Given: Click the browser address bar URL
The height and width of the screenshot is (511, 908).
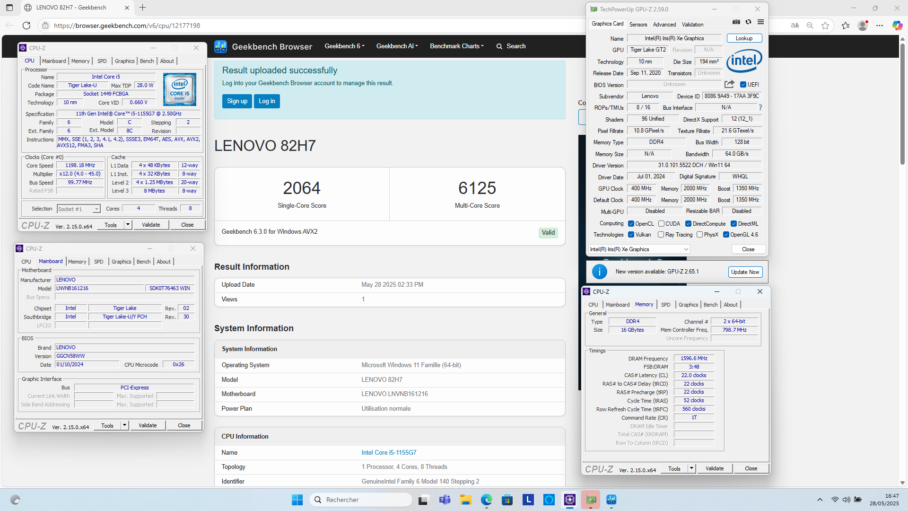Looking at the screenshot, I should 127,26.
